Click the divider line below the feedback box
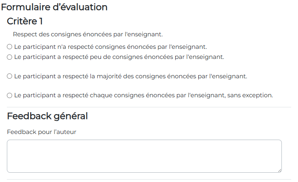This screenshot has width=298, height=182. (x=149, y=179)
